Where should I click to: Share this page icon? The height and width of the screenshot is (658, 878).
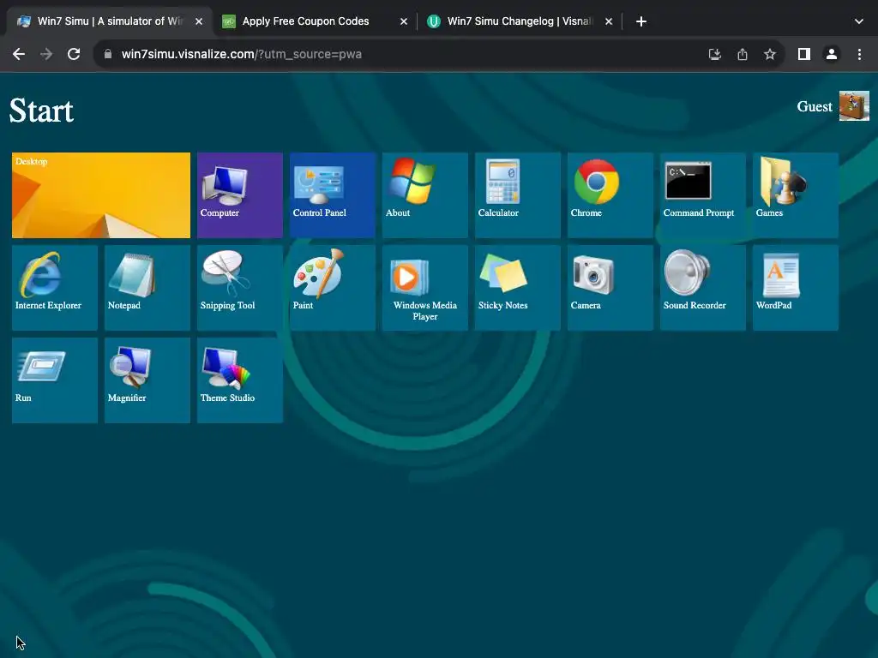click(743, 54)
